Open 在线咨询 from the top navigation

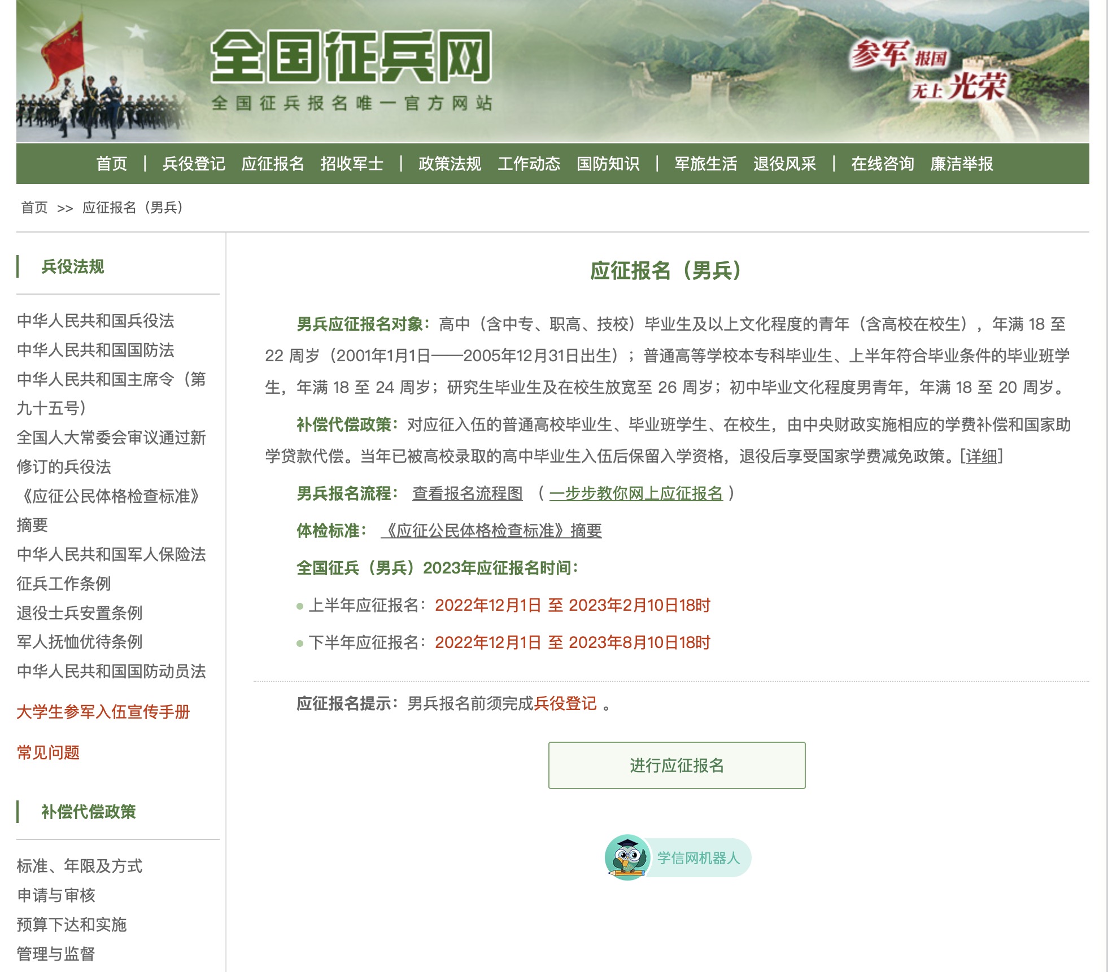pos(882,164)
